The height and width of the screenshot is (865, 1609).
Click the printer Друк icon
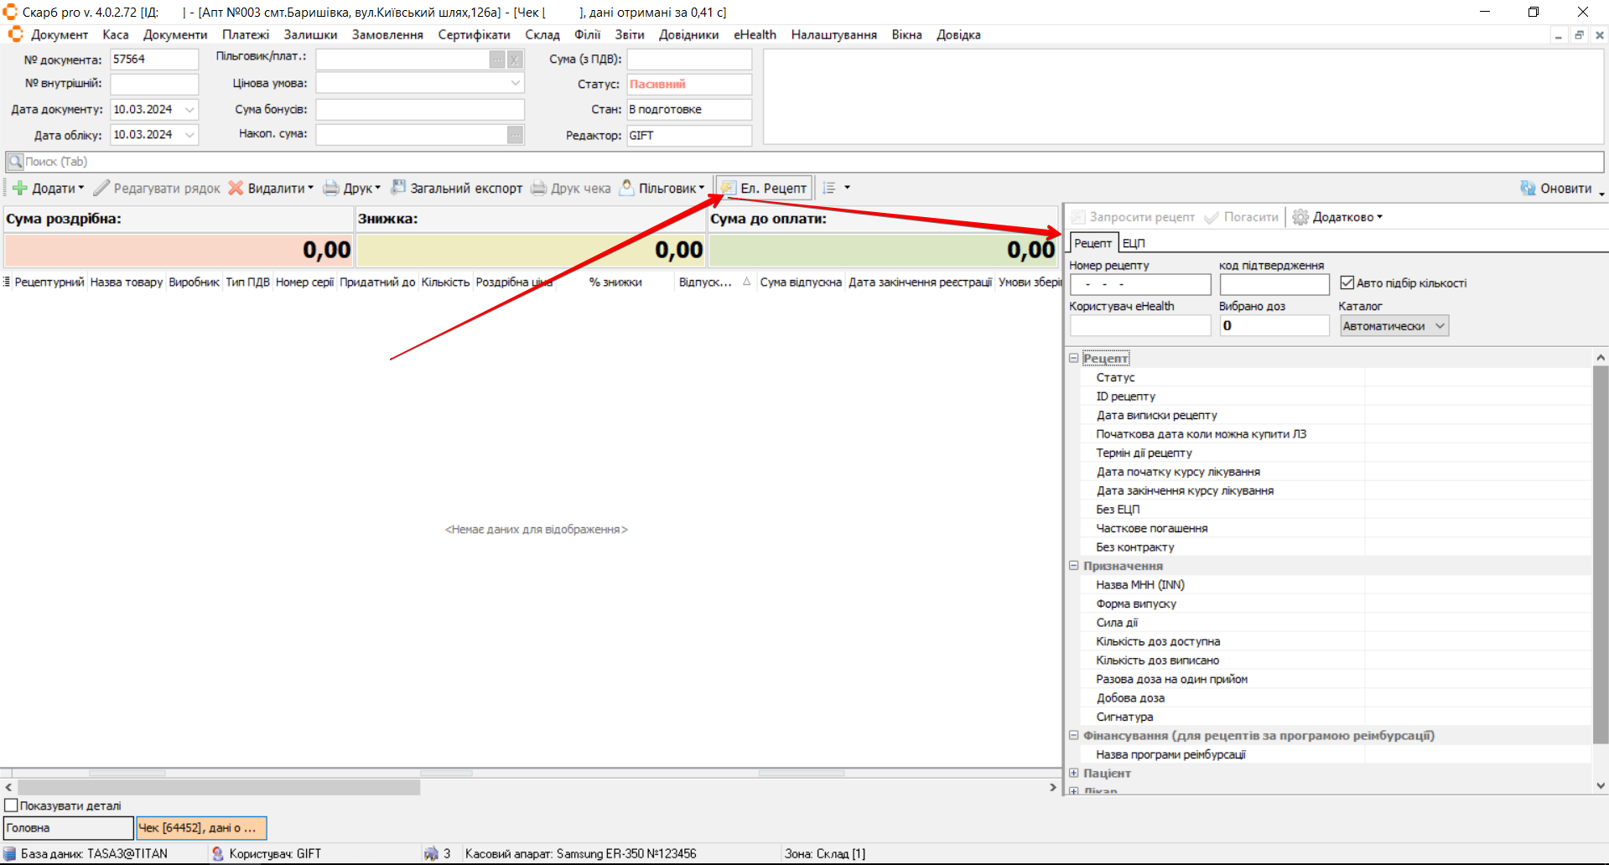pos(332,189)
